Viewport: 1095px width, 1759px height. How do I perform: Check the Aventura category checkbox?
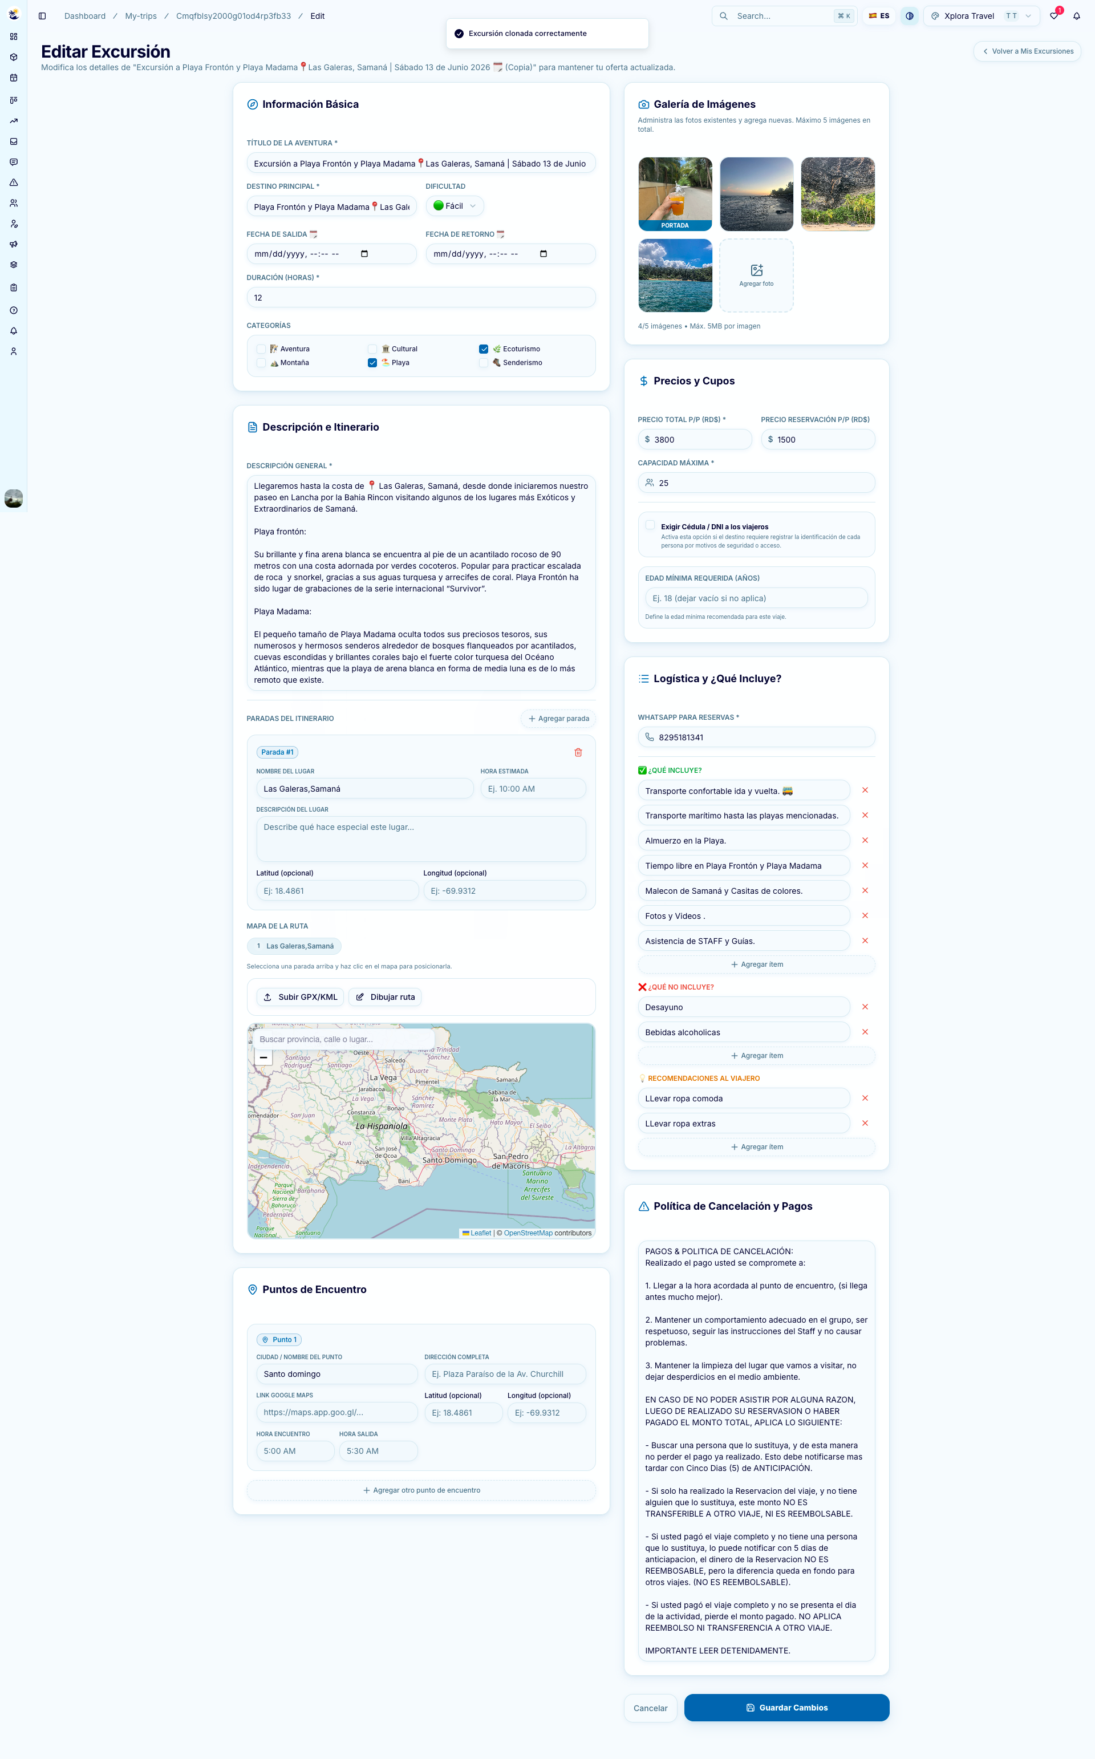click(x=261, y=349)
